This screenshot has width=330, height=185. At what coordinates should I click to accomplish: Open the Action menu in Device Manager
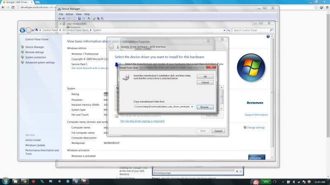69,14
